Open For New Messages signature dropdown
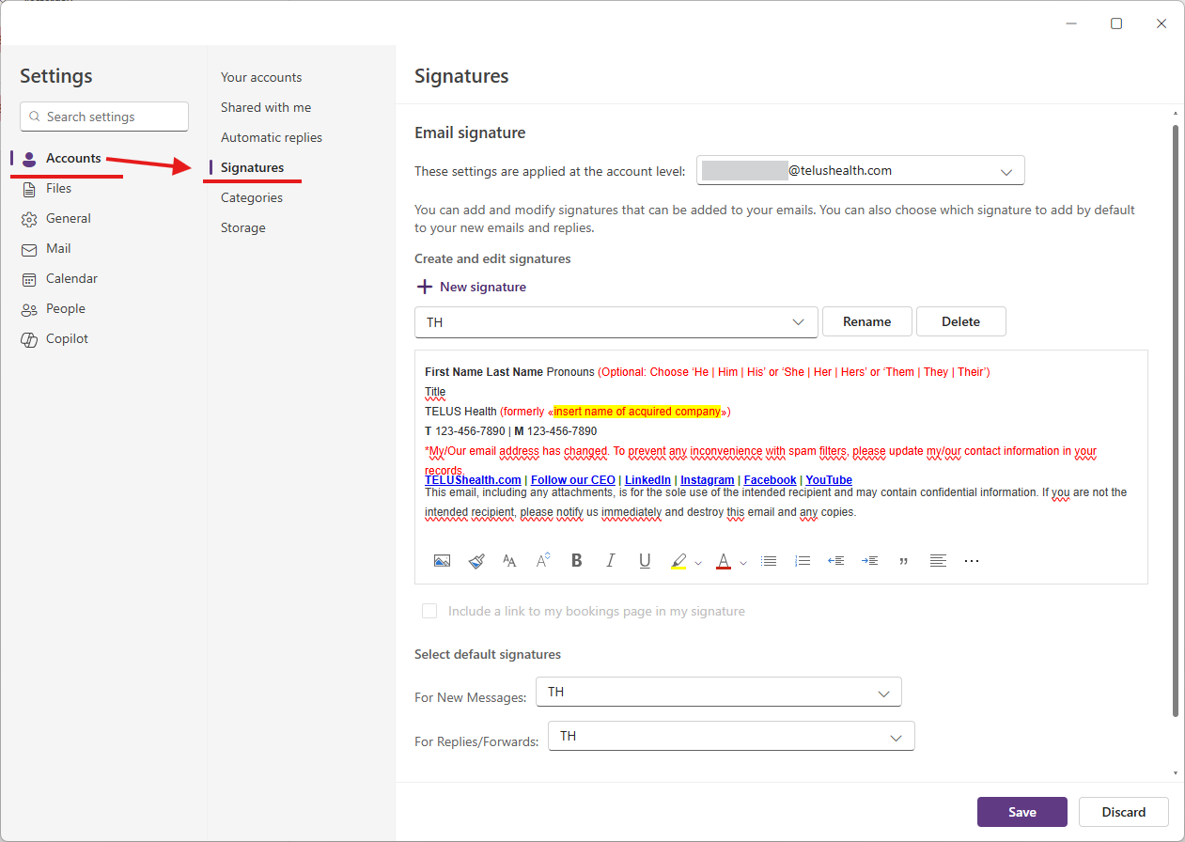The image size is (1185, 842). 719,693
